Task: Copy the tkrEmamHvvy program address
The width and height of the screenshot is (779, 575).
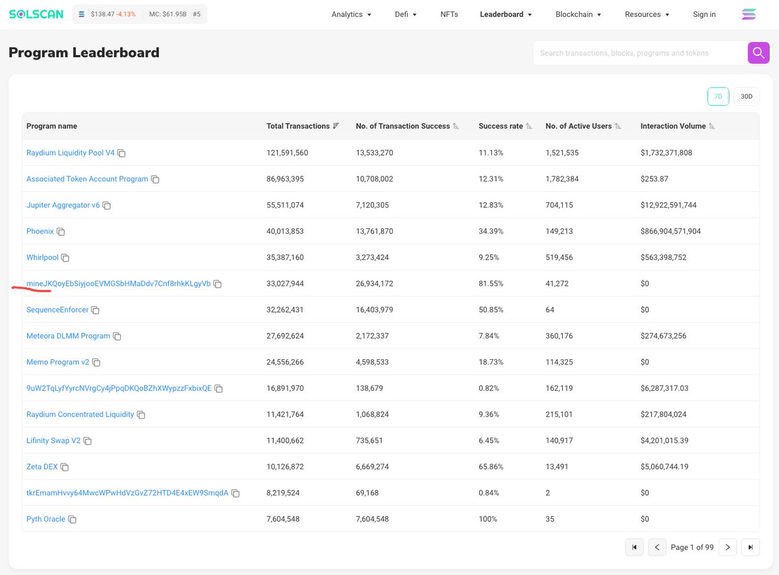Action: pos(236,493)
